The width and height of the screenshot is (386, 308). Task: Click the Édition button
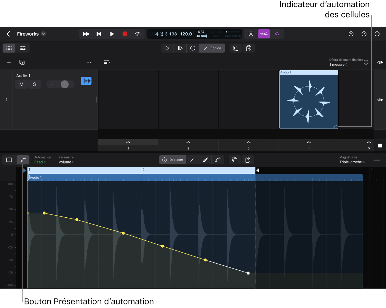coord(212,48)
